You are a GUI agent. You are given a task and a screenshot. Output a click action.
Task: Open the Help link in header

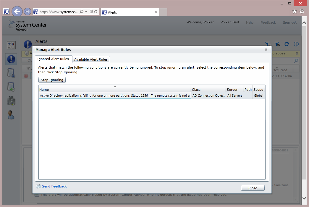(250, 22)
